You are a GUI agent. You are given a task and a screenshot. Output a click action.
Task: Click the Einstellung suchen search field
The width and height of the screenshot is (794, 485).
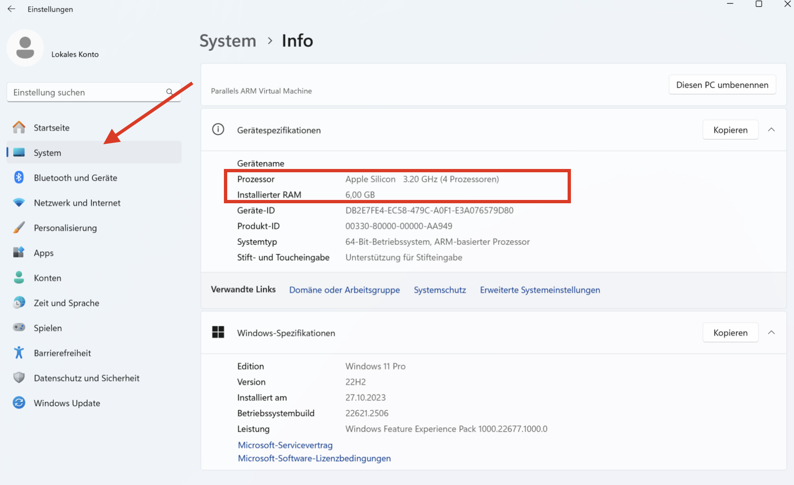click(x=94, y=92)
